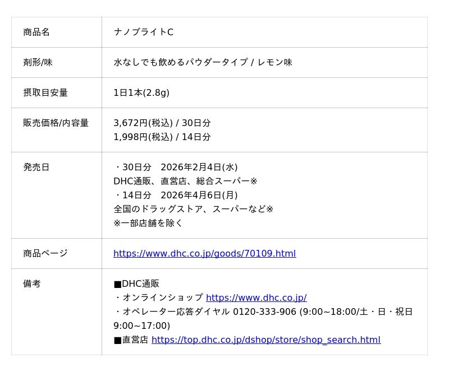The width and height of the screenshot is (449, 372).
Task: Click the 発売日 row label
Action: tap(36, 168)
